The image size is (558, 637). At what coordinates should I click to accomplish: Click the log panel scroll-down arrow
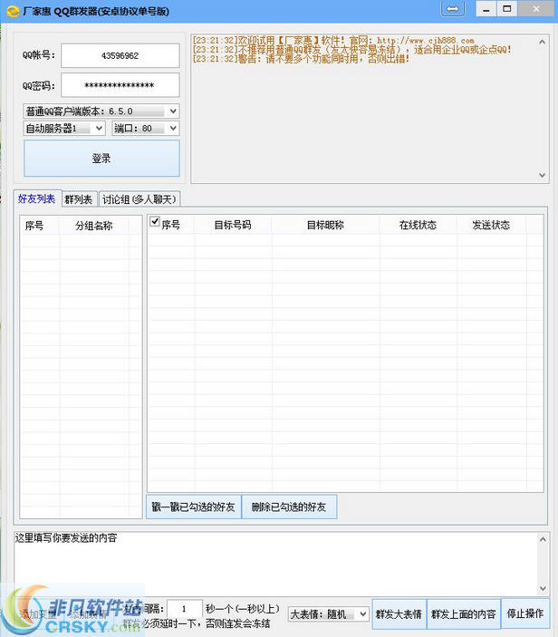click(x=543, y=175)
